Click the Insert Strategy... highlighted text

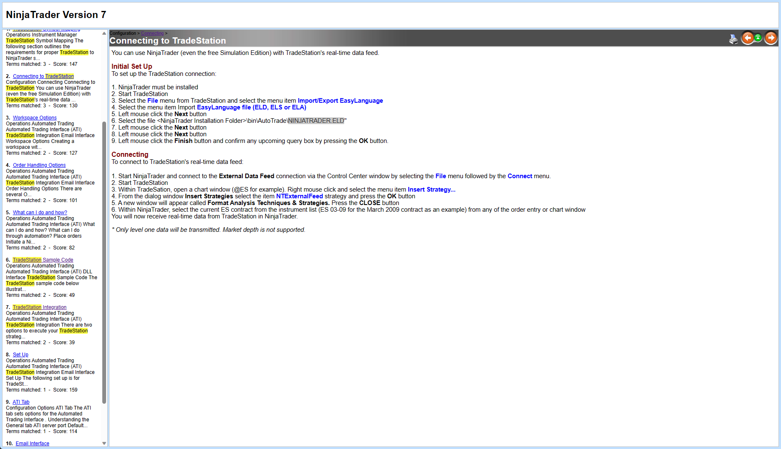pyautogui.click(x=431, y=189)
